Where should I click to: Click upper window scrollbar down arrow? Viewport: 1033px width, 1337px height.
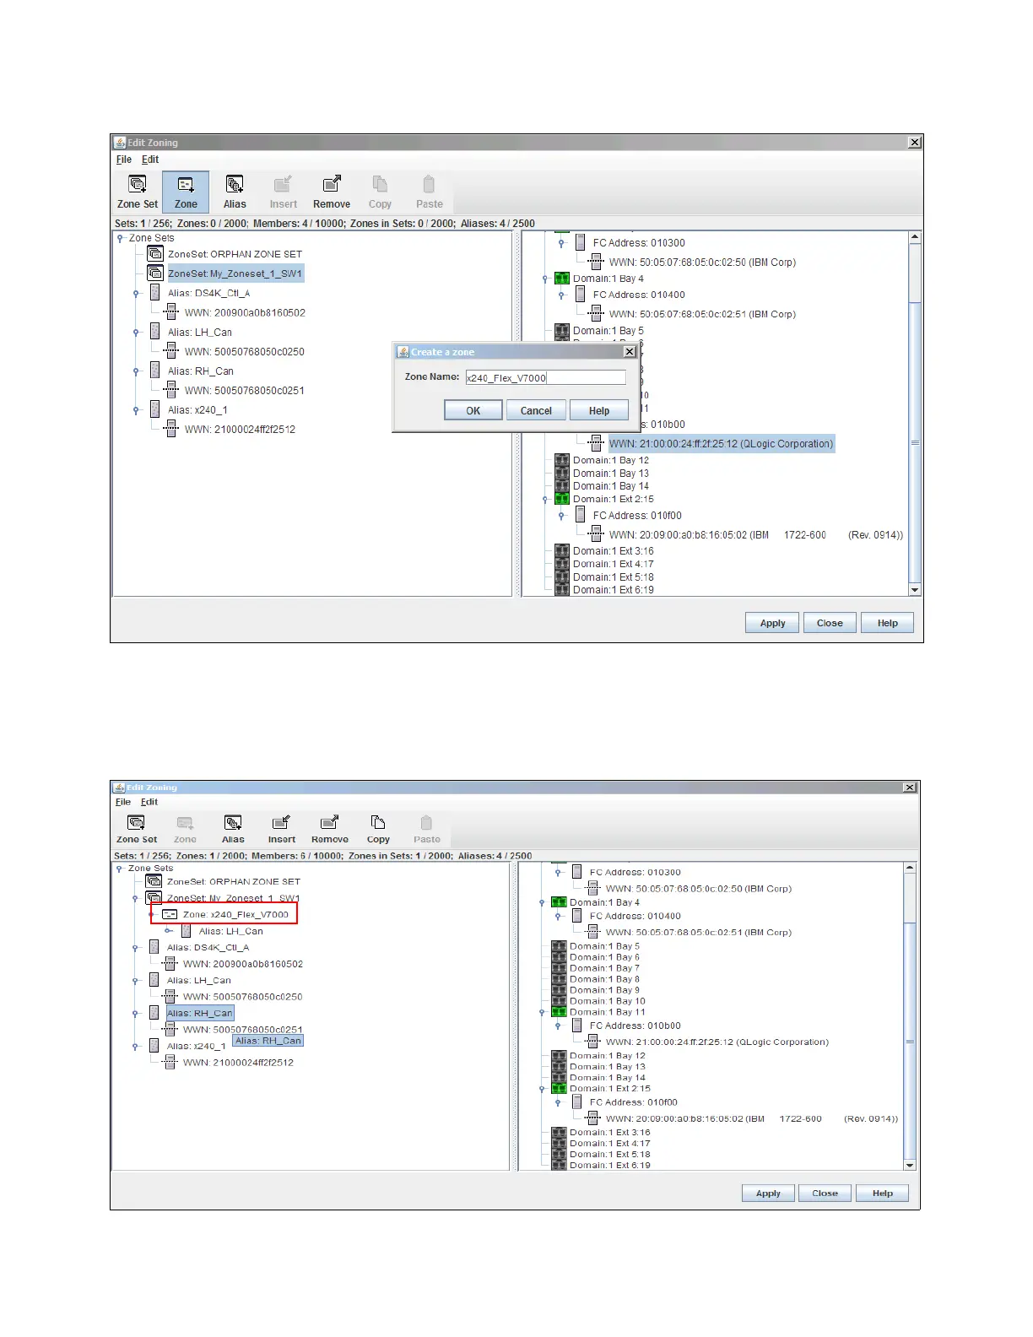[915, 589]
